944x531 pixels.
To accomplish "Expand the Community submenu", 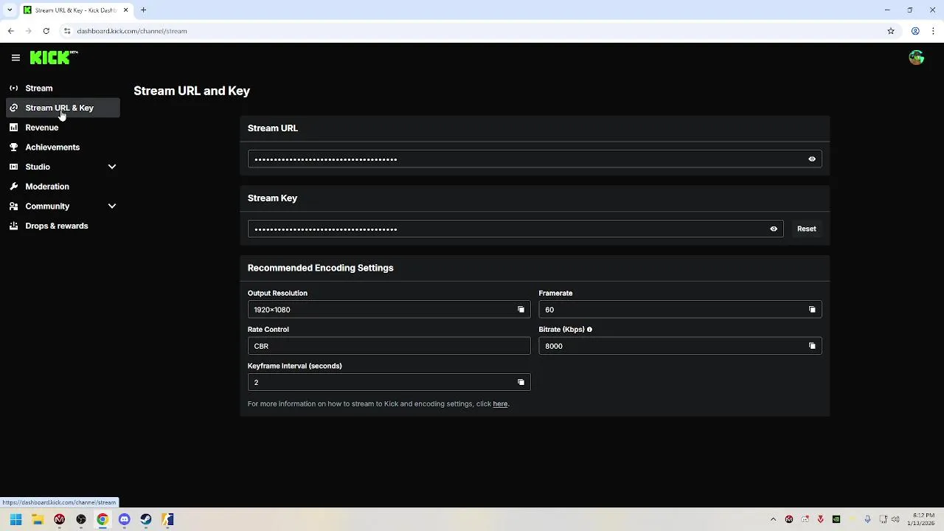I will click(x=112, y=206).
